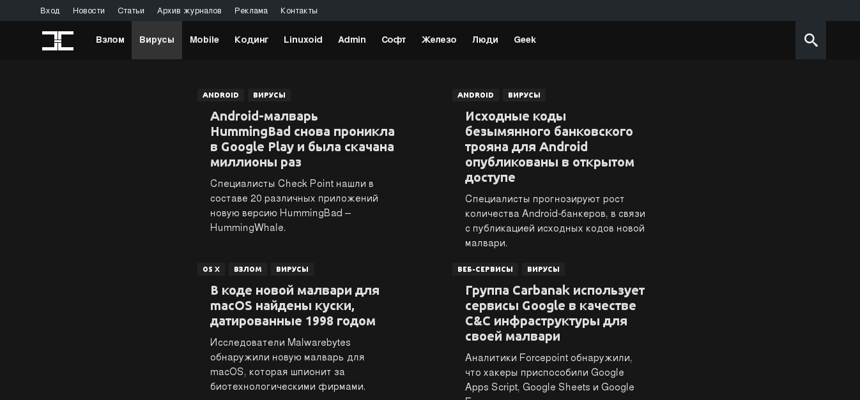
Task: Select the ВЗЛОМ tag on macOS article
Action: pos(248,269)
